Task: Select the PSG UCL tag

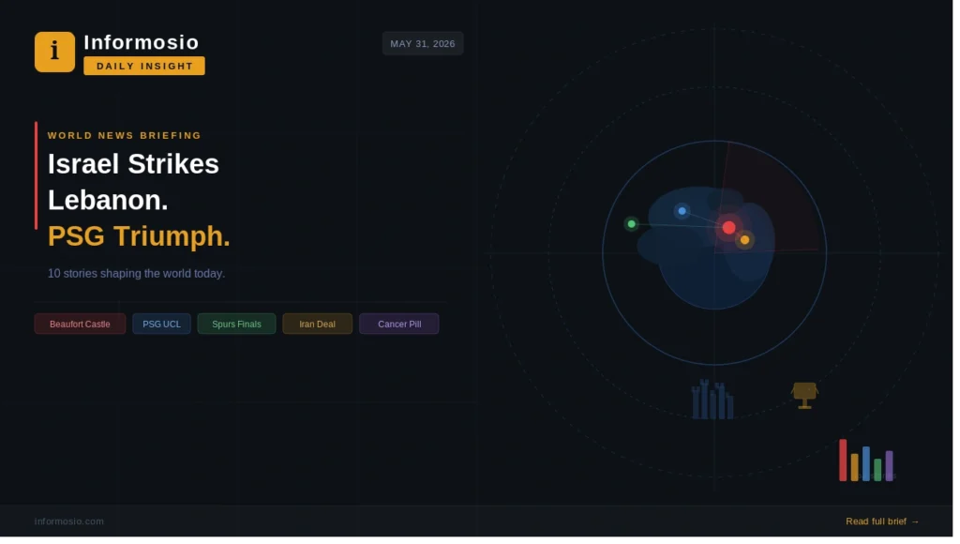Action: [x=162, y=325]
